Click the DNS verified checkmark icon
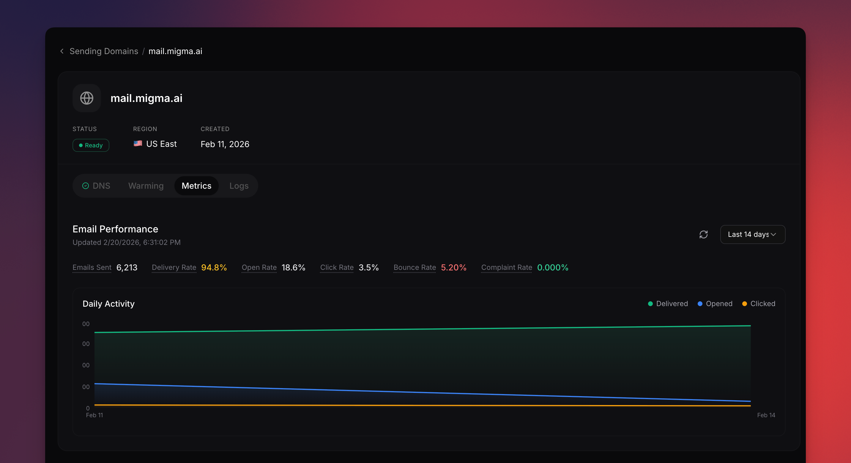Viewport: 851px width, 463px height. click(x=86, y=186)
